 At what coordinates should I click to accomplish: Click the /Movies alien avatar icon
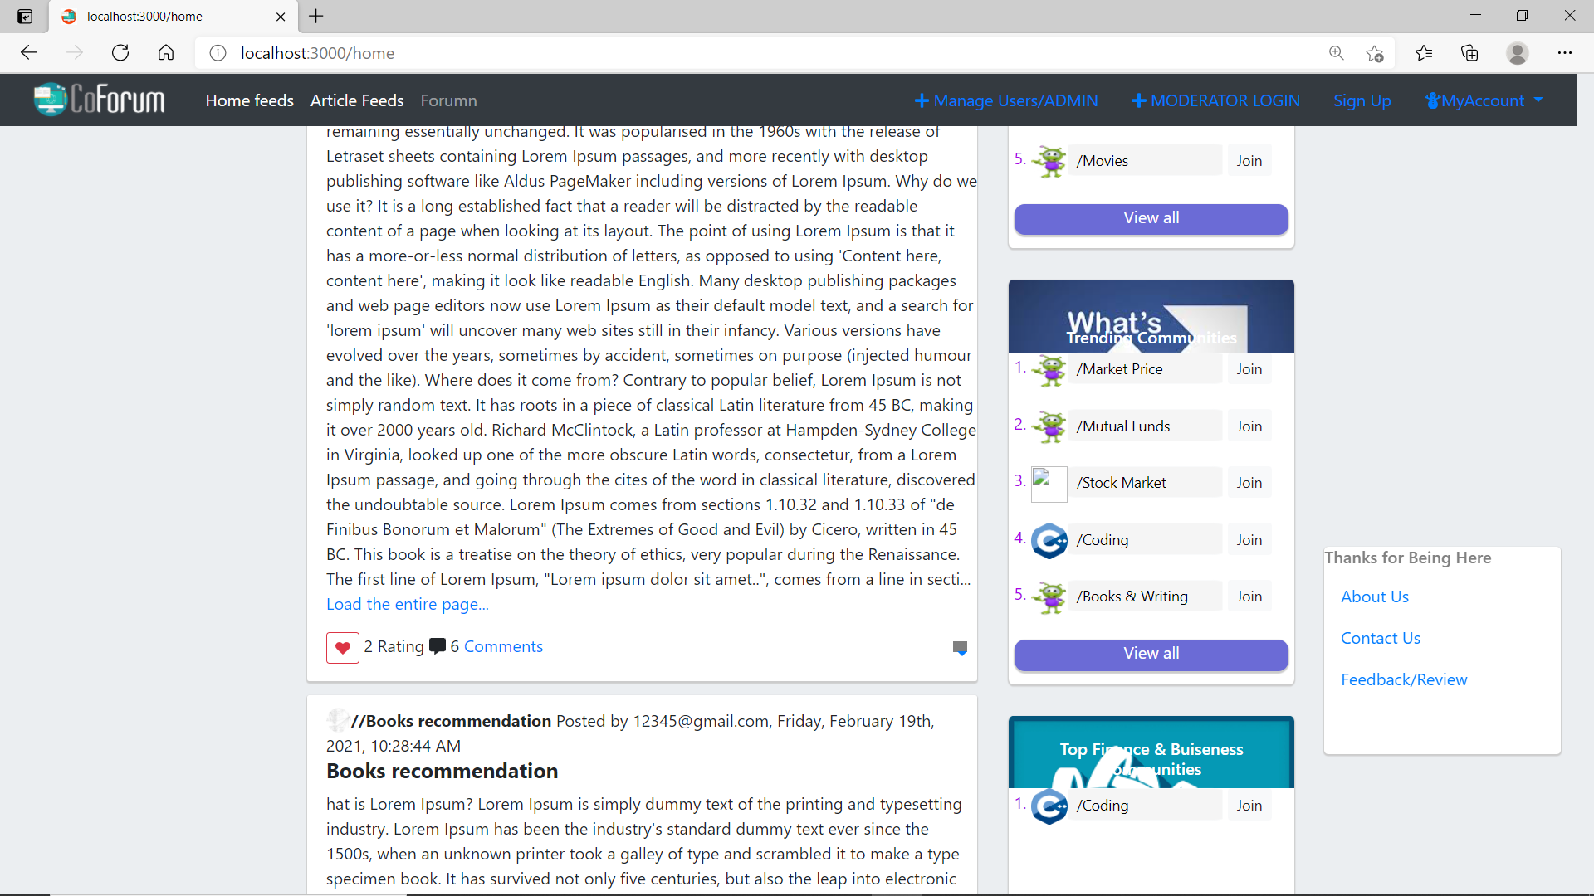click(x=1050, y=161)
